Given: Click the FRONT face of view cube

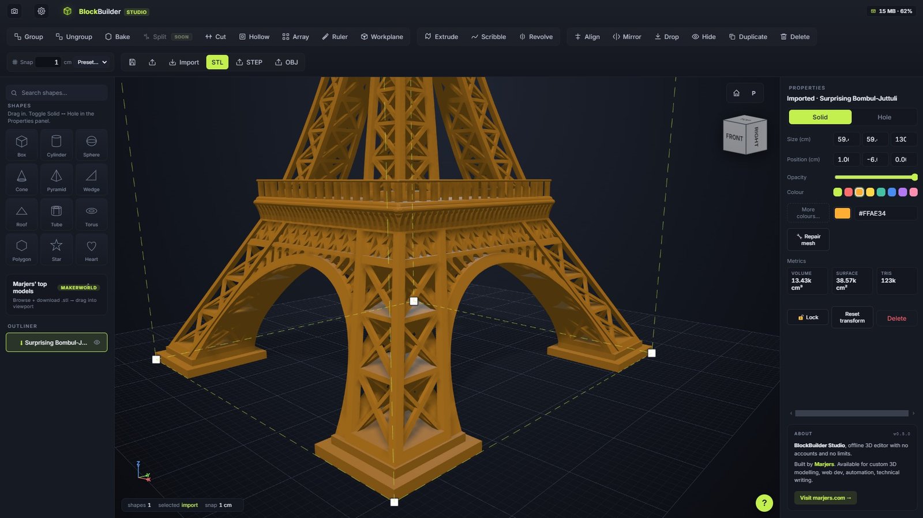Looking at the screenshot, I should (734, 138).
